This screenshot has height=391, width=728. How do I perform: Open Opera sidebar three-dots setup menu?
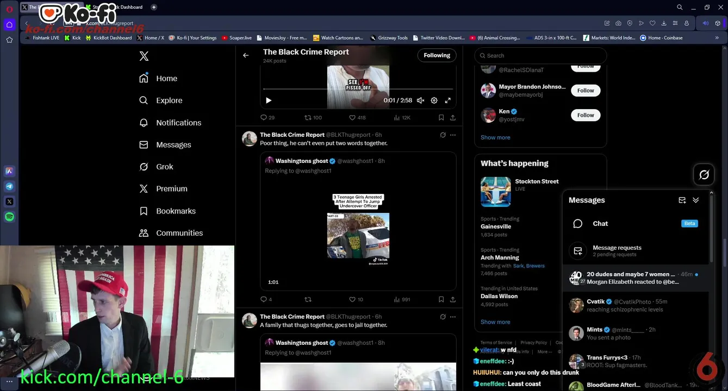click(9, 382)
